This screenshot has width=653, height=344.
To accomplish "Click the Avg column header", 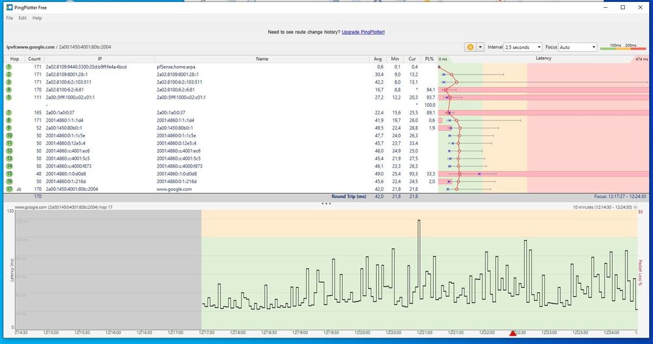I will click(378, 59).
